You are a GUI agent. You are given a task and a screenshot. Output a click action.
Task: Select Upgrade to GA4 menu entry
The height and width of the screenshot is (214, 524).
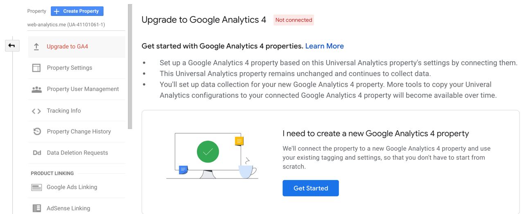[x=68, y=47]
